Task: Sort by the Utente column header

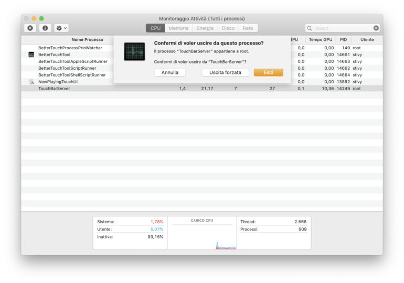Action: (x=367, y=40)
